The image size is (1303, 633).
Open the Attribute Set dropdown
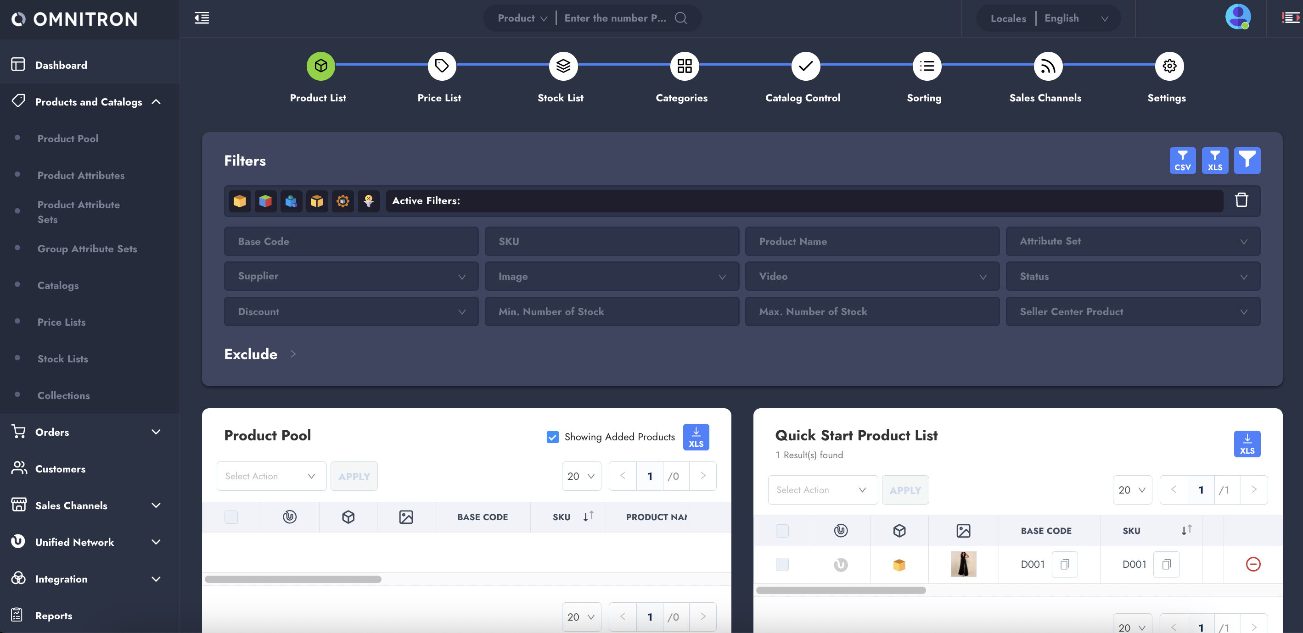(1133, 241)
